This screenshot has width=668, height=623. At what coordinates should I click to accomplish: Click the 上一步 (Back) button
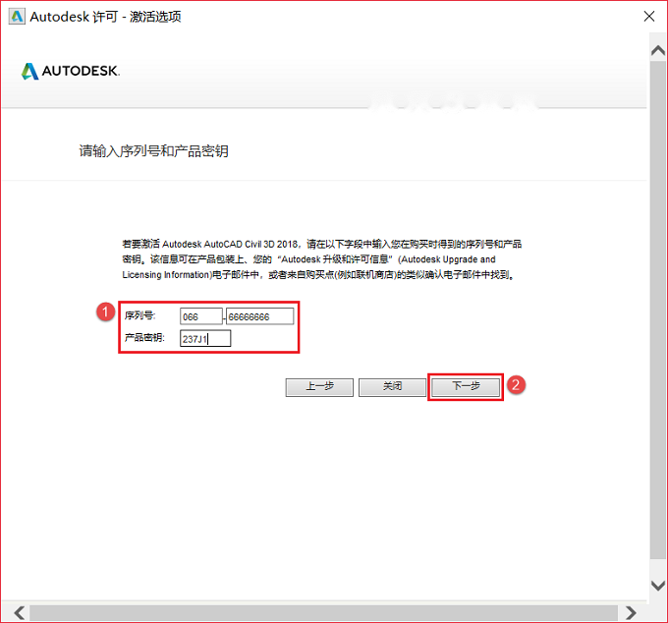(319, 387)
